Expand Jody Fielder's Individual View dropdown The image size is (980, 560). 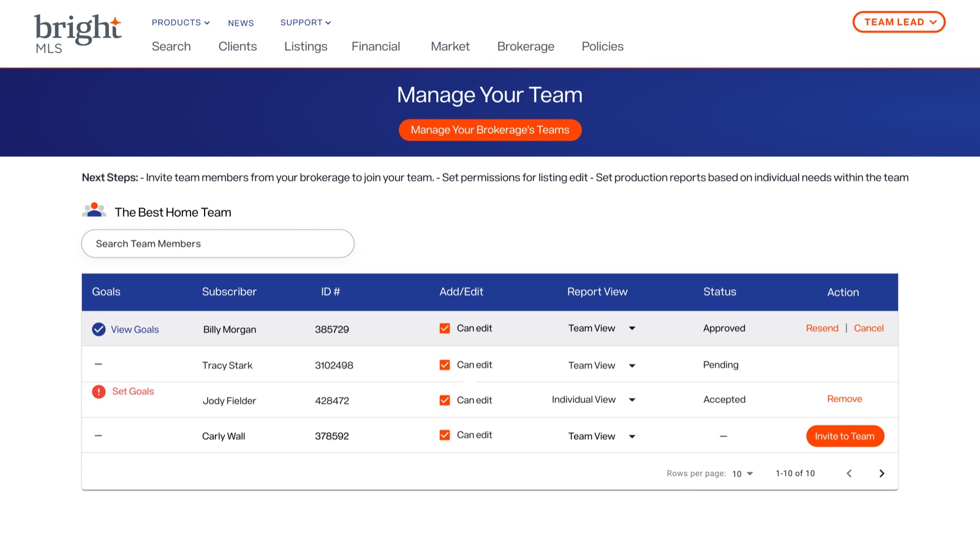point(632,399)
